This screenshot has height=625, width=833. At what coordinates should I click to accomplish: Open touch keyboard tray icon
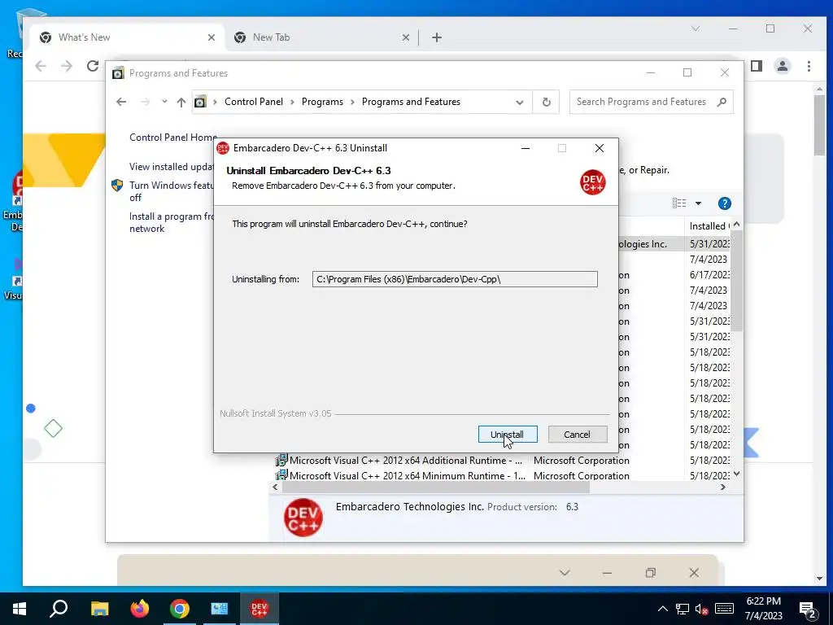tap(723, 609)
